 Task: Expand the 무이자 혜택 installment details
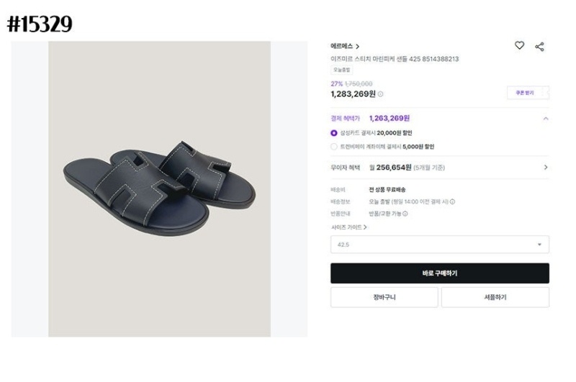click(545, 168)
